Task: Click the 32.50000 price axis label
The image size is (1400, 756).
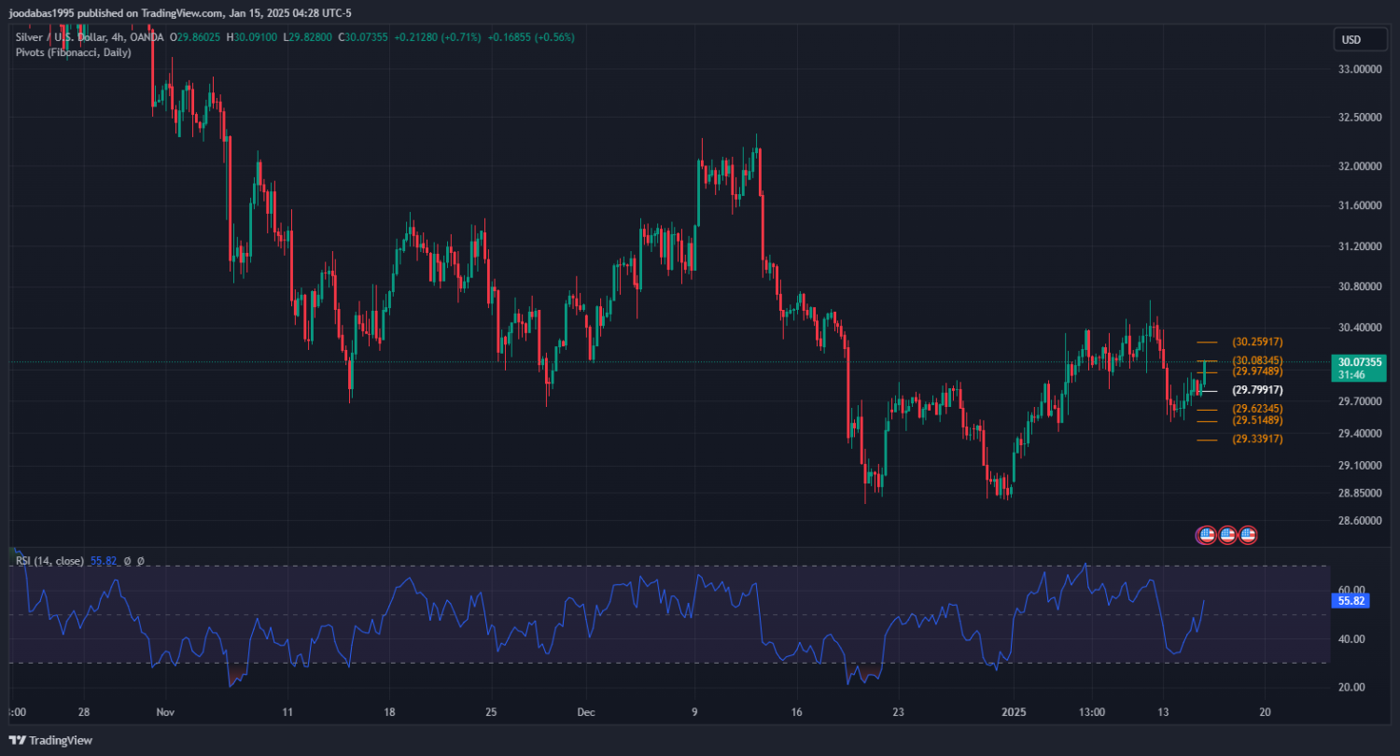Action: pyautogui.click(x=1360, y=118)
